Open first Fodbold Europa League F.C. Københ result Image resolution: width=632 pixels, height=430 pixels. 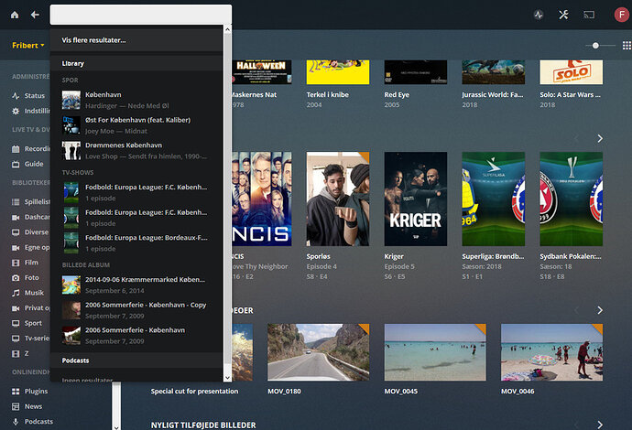[x=136, y=192]
